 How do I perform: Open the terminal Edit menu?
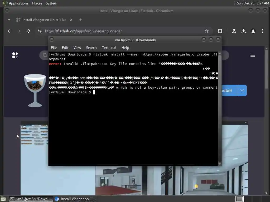coord(65,48)
